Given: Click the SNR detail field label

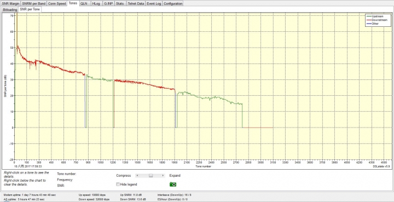Looking at the screenshot, I should [x=61, y=186].
